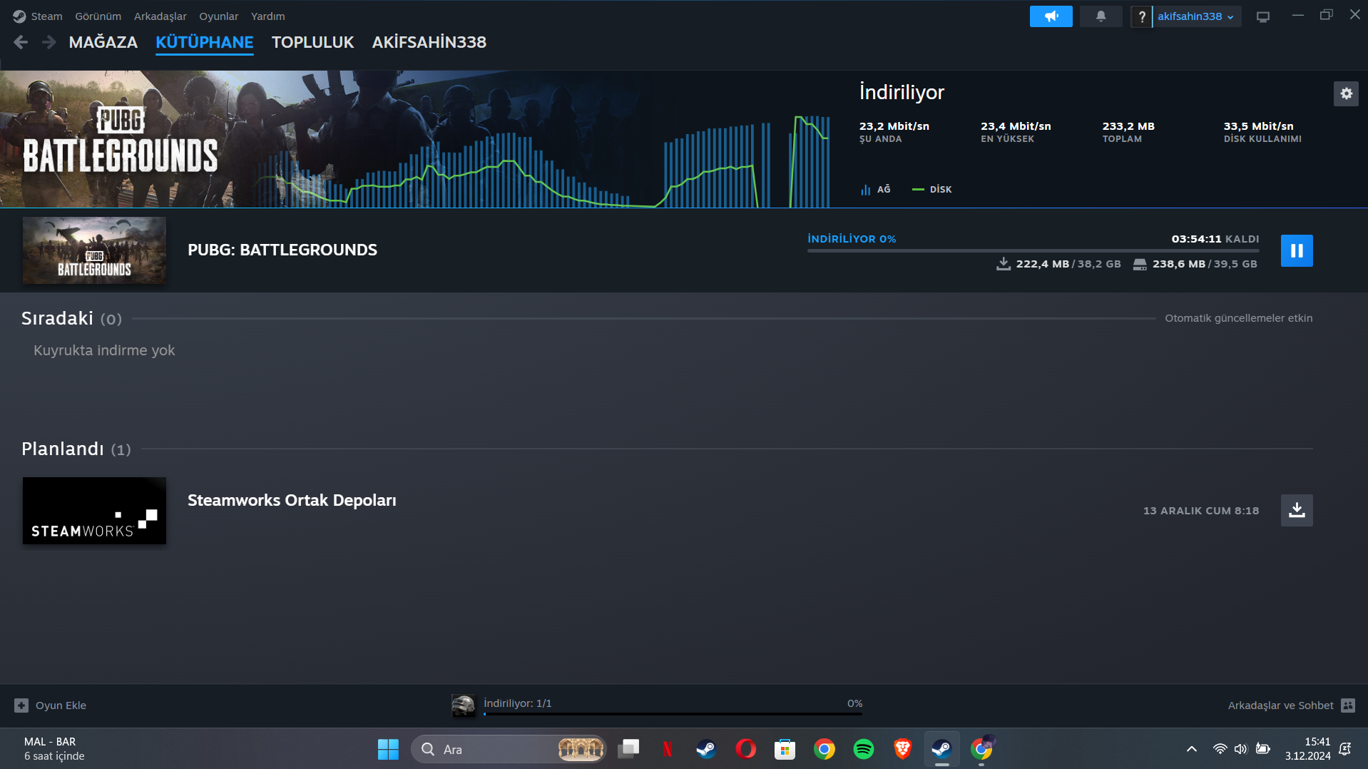
Task: Open Opera browser from the taskbar
Action: tap(746, 749)
